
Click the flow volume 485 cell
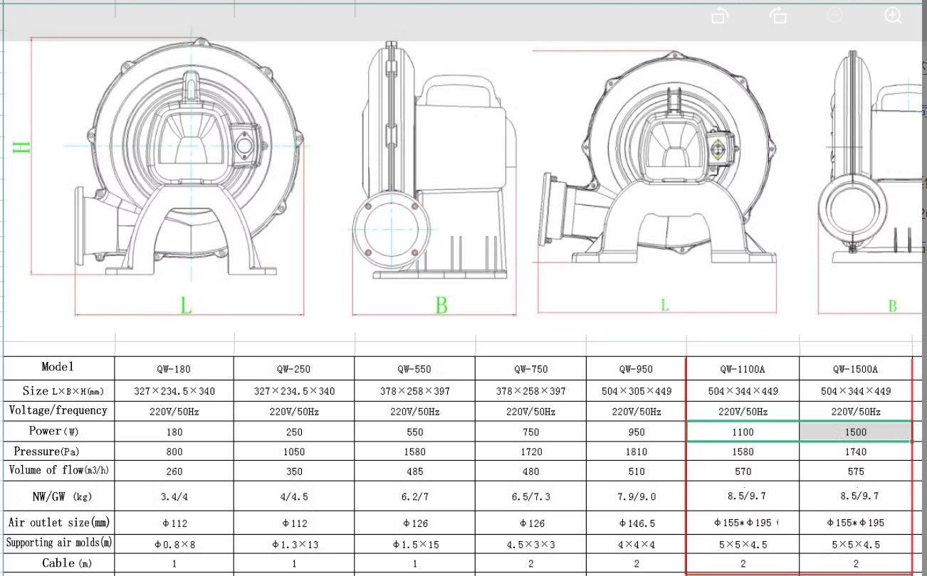click(414, 471)
